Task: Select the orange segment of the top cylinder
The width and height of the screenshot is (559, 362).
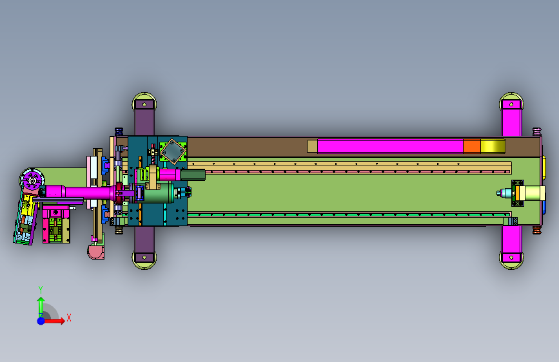Action: 472,146
